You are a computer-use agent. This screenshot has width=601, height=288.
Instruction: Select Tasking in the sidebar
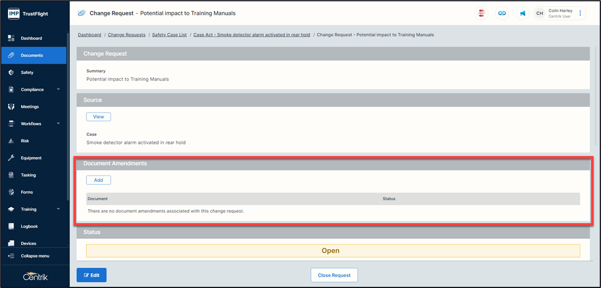coord(28,175)
